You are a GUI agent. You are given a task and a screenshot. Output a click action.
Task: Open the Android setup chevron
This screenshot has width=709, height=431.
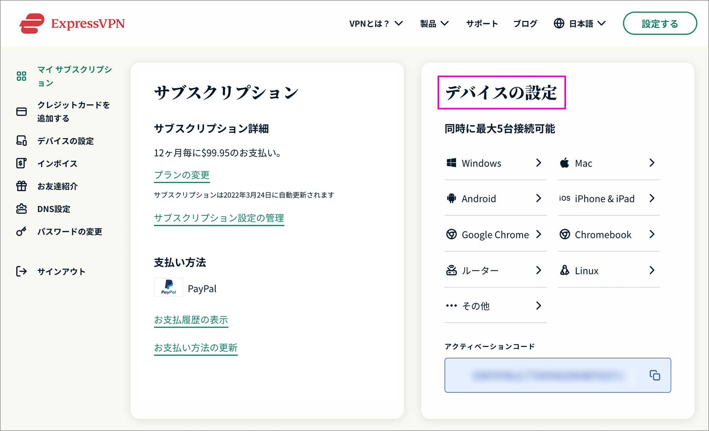538,198
